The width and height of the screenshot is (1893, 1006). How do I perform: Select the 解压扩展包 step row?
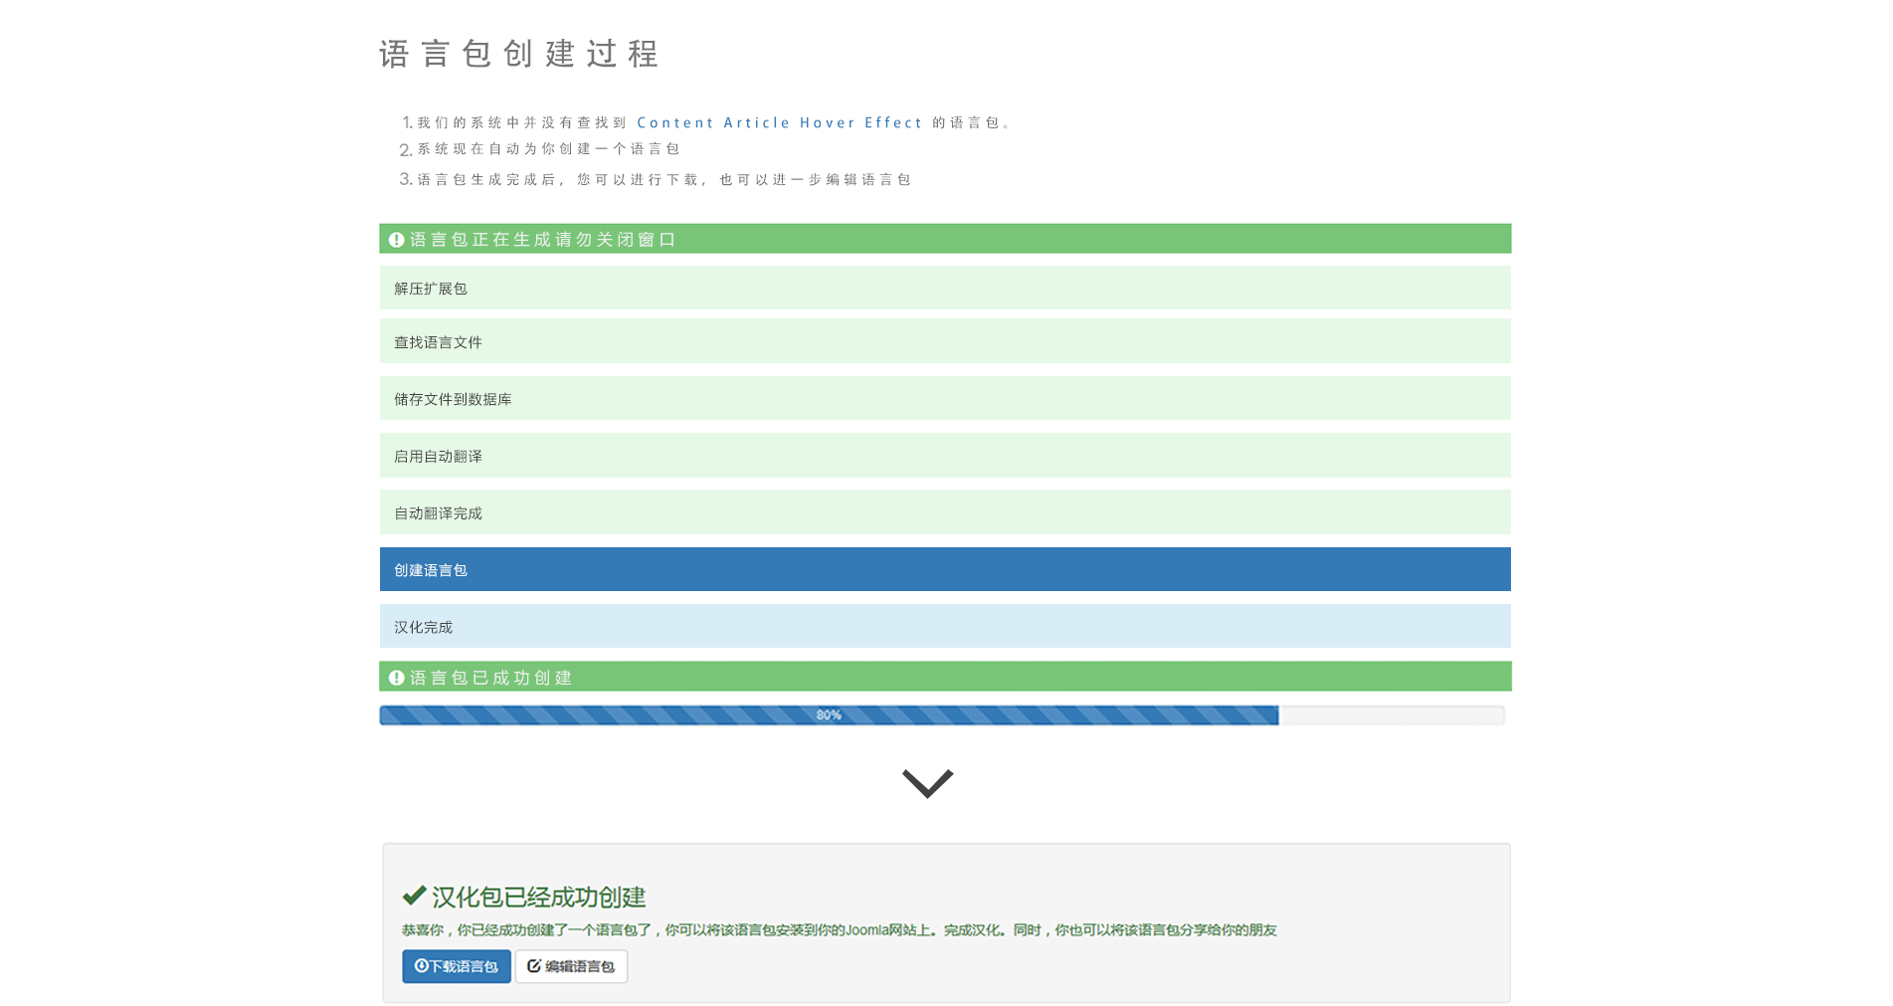tap(944, 288)
